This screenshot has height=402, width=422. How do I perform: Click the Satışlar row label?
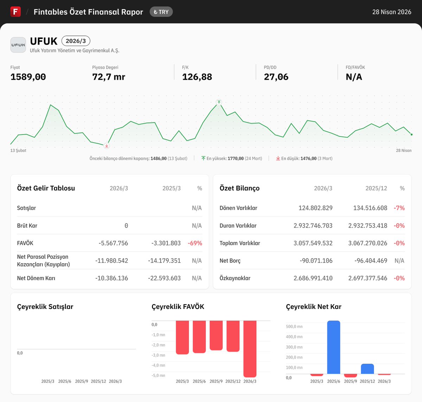[x=26, y=208]
